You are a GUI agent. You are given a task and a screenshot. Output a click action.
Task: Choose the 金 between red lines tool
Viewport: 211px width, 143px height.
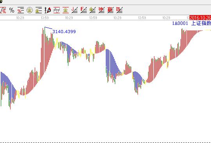tap(66, 10)
